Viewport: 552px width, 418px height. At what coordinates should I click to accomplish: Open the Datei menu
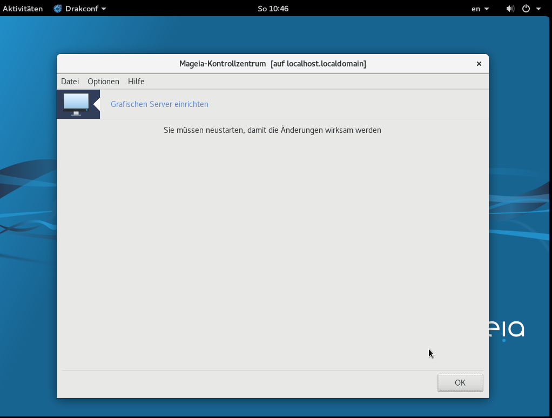pos(70,82)
